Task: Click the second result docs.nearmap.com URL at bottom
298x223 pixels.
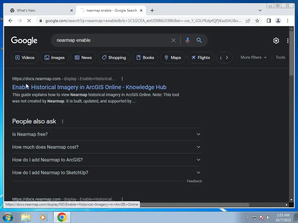Action: point(63,199)
